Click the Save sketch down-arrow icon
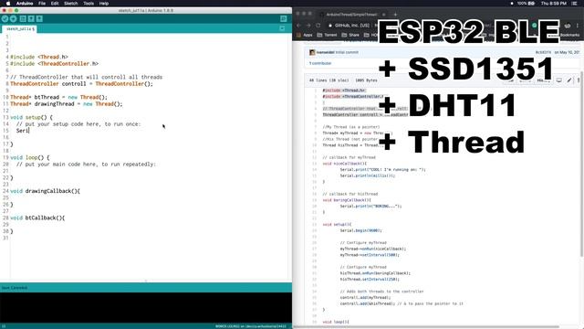 [39, 18]
